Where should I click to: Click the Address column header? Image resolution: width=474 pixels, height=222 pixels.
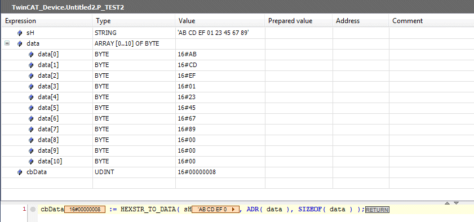click(361, 21)
